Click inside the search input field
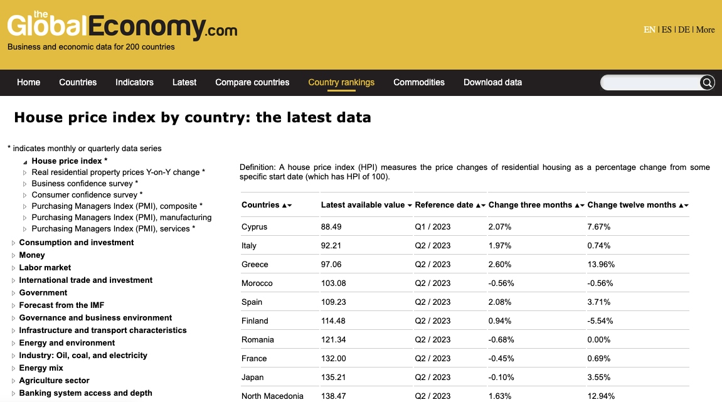The height and width of the screenshot is (402, 722). pos(650,83)
